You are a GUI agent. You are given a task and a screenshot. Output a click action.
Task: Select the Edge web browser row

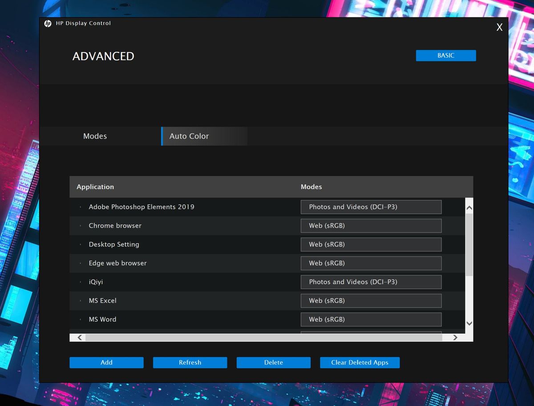(117, 263)
